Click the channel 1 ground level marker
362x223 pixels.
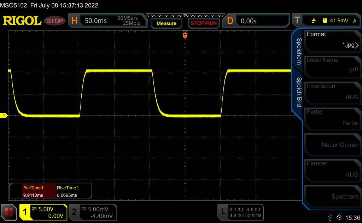click(4, 115)
